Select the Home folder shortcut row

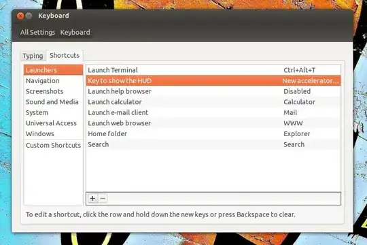click(x=213, y=133)
